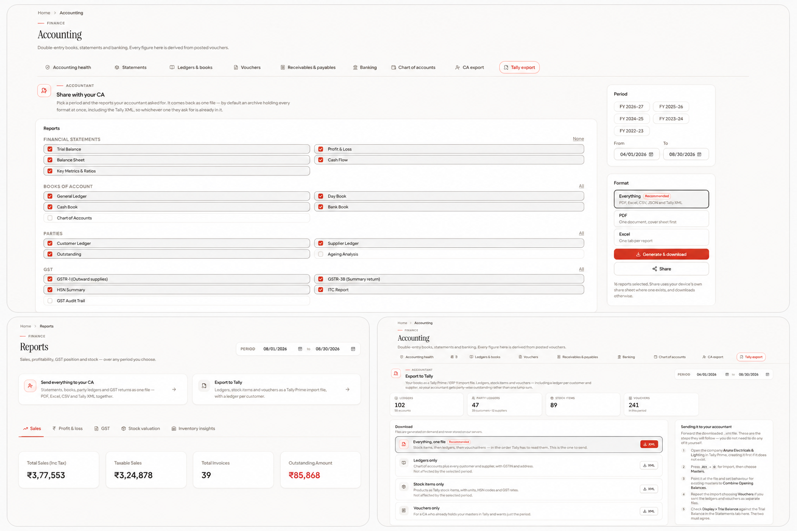Open Reports page period end-date calendar icon
Screen dimensions: 797x531
(353, 349)
